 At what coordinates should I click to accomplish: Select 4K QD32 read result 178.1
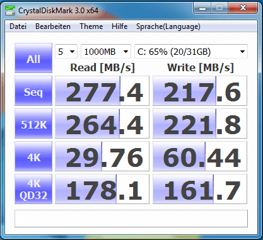[x=102, y=189]
